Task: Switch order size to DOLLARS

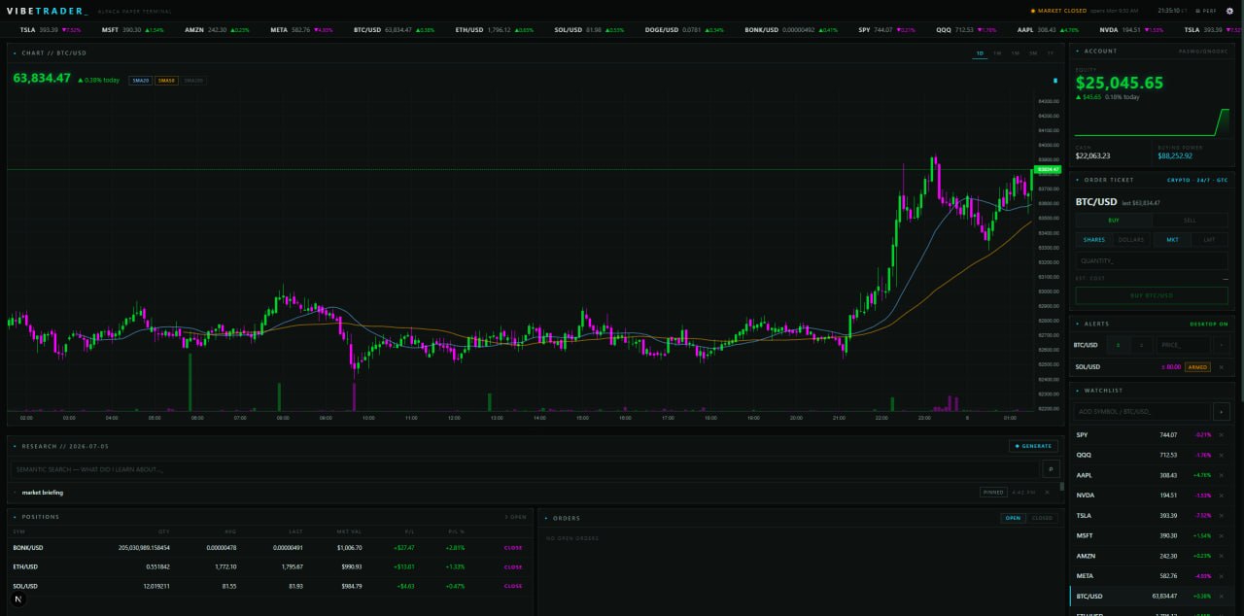Action: point(1131,239)
